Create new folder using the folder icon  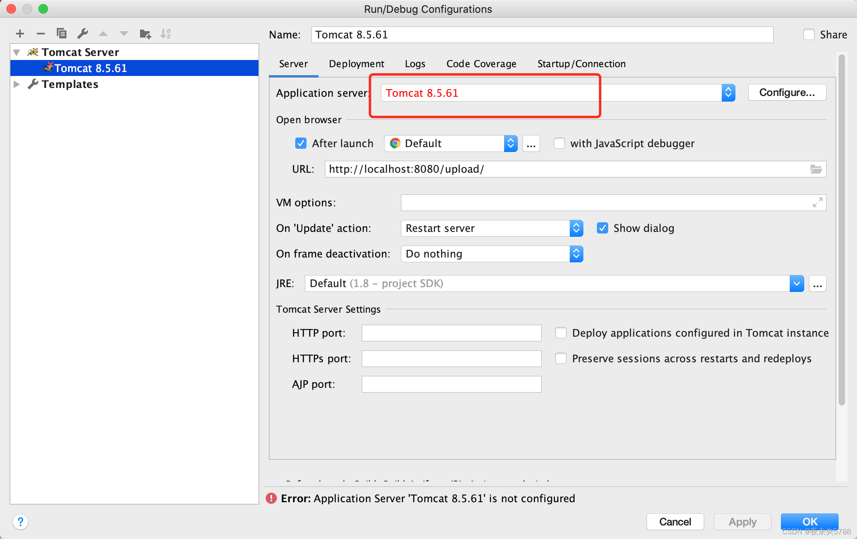pos(145,34)
